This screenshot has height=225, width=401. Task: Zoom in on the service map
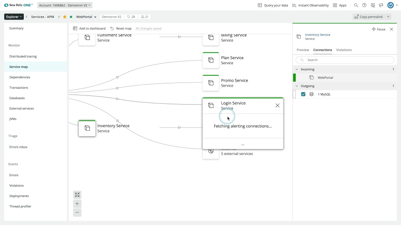[77, 204]
